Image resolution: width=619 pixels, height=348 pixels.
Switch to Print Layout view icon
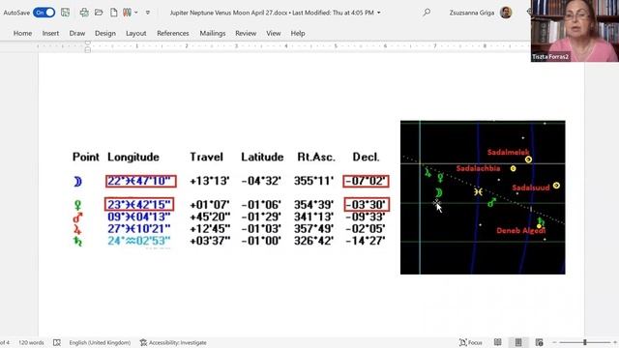tap(518, 342)
